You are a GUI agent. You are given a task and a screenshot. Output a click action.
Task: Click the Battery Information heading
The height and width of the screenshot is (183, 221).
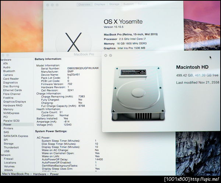(48, 59)
